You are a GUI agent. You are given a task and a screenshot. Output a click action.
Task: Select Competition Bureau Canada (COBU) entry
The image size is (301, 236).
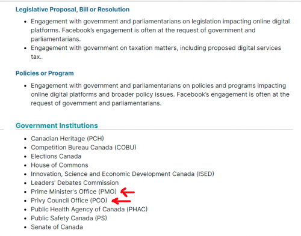(84, 147)
